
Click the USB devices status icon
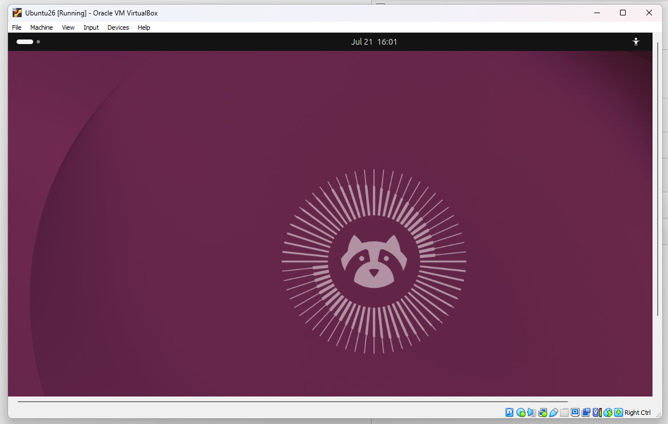(x=554, y=412)
